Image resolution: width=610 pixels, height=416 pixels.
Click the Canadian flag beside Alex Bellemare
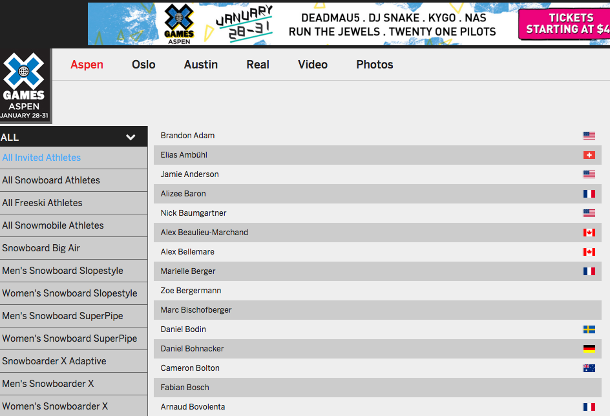click(x=589, y=252)
